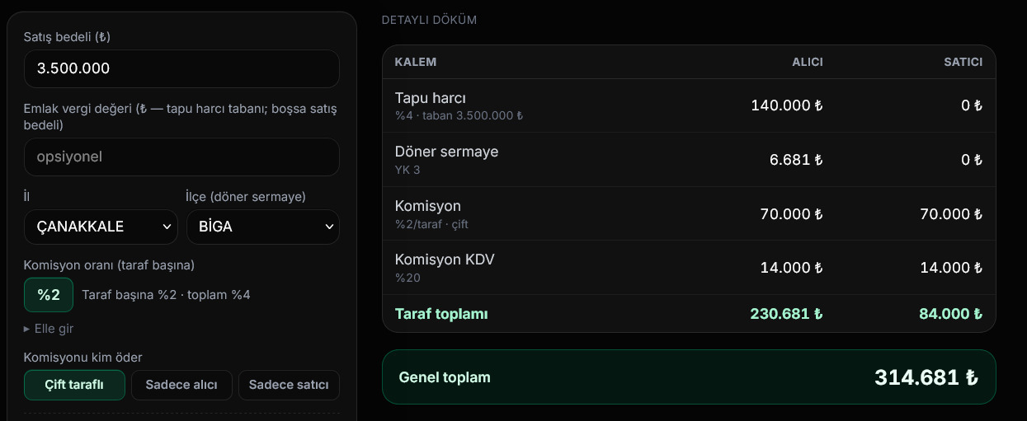The height and width of the screenshot is (421, 1027).
Task: Click the Komisyon row label
Action: coord(428,206)
